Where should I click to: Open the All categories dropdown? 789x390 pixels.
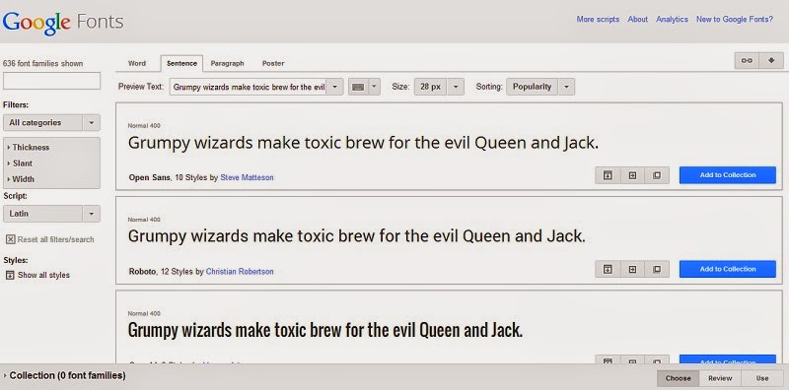tap(51, 123)
